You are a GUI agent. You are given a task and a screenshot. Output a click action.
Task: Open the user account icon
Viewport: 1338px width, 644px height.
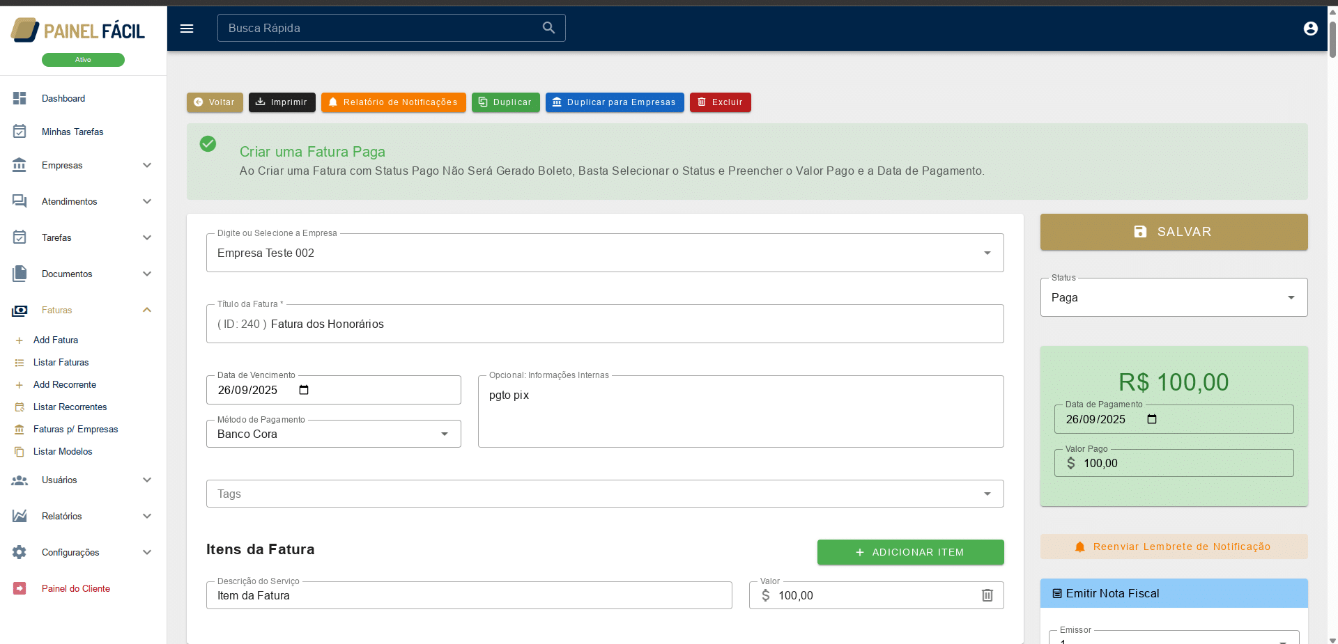[x=1310, y=29]
